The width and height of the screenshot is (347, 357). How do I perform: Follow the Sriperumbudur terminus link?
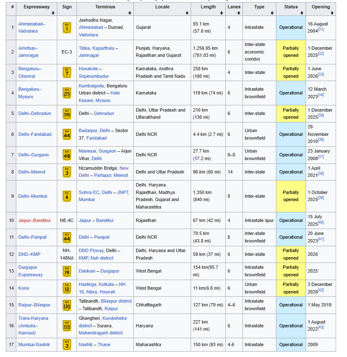coord(94,76)
